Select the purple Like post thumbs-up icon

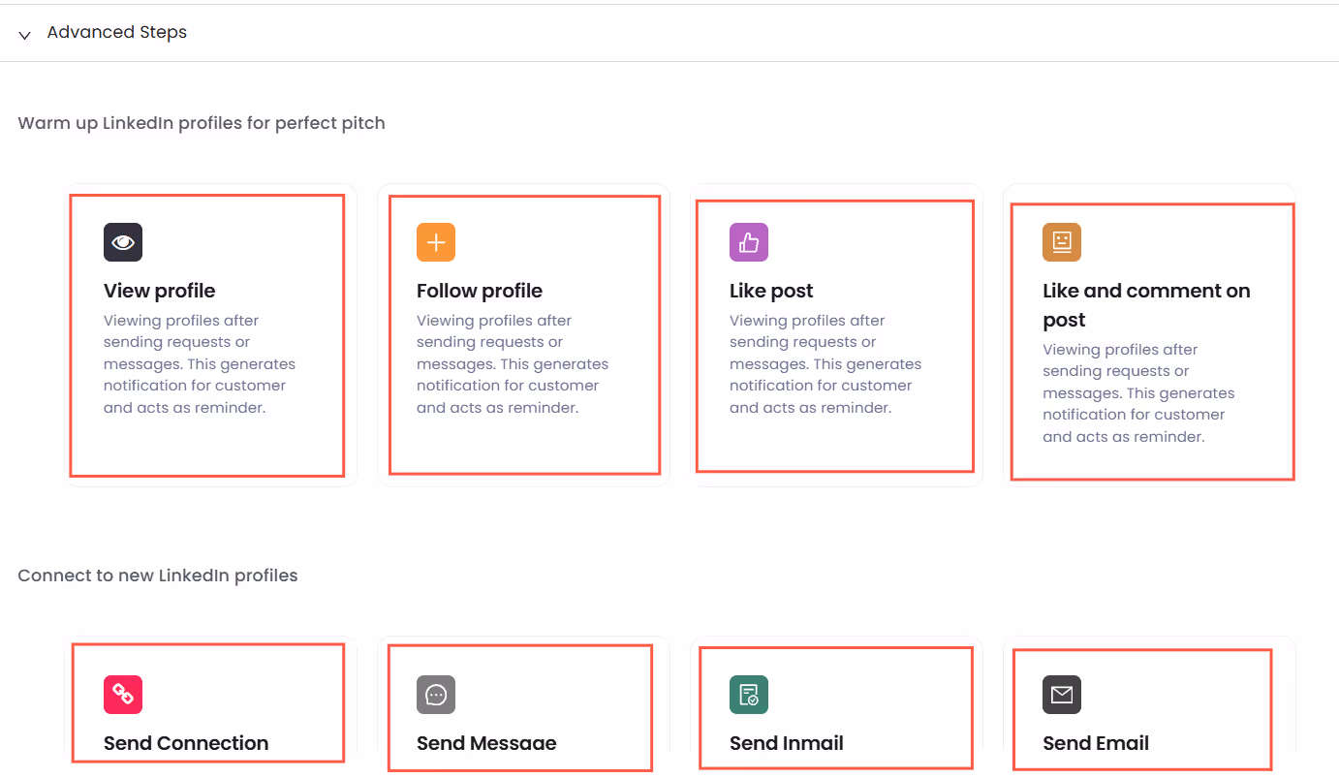pos(748,241)
